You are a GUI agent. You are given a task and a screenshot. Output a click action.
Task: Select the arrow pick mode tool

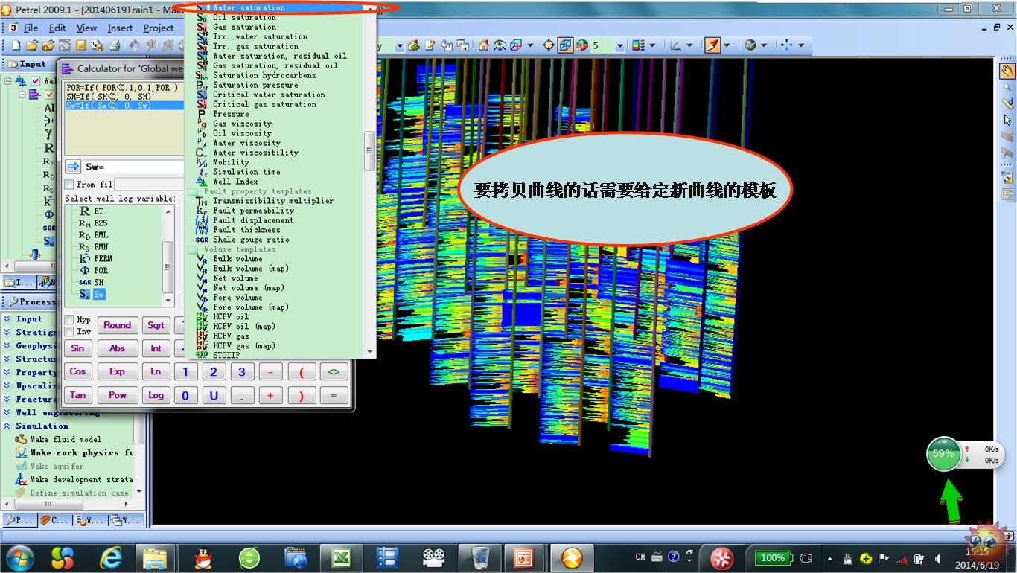(x=1007, y=119)
